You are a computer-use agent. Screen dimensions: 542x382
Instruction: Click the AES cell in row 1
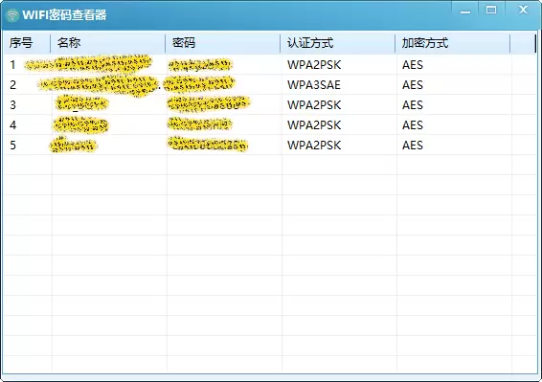pos(413,65)
